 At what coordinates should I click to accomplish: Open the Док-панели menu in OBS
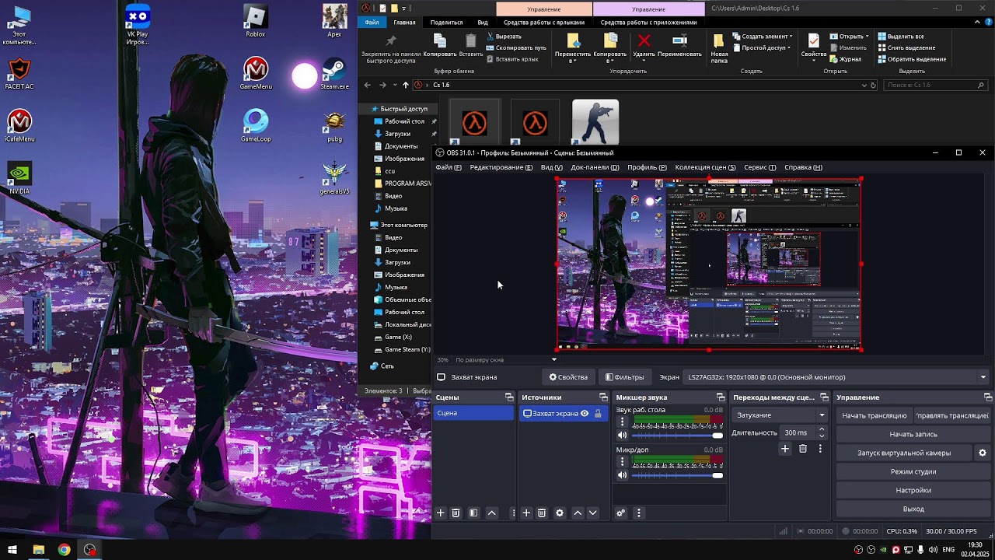coord(595,167)
